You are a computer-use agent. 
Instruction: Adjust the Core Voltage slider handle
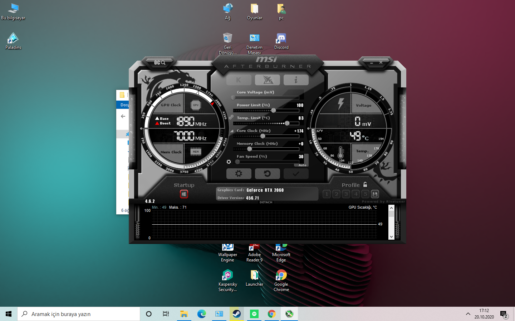click(x=233, y=97)
